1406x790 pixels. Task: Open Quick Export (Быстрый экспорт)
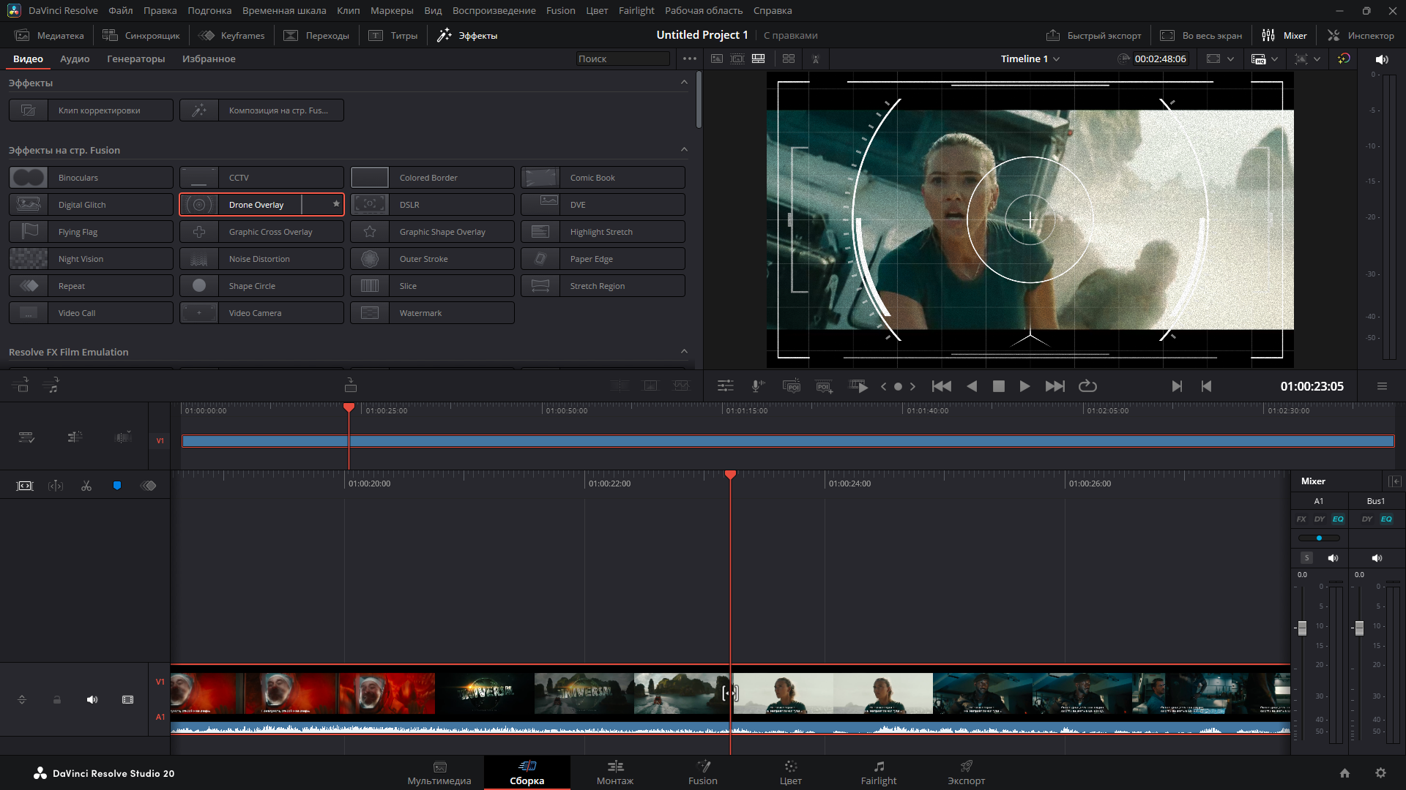tap(1093, 35)
